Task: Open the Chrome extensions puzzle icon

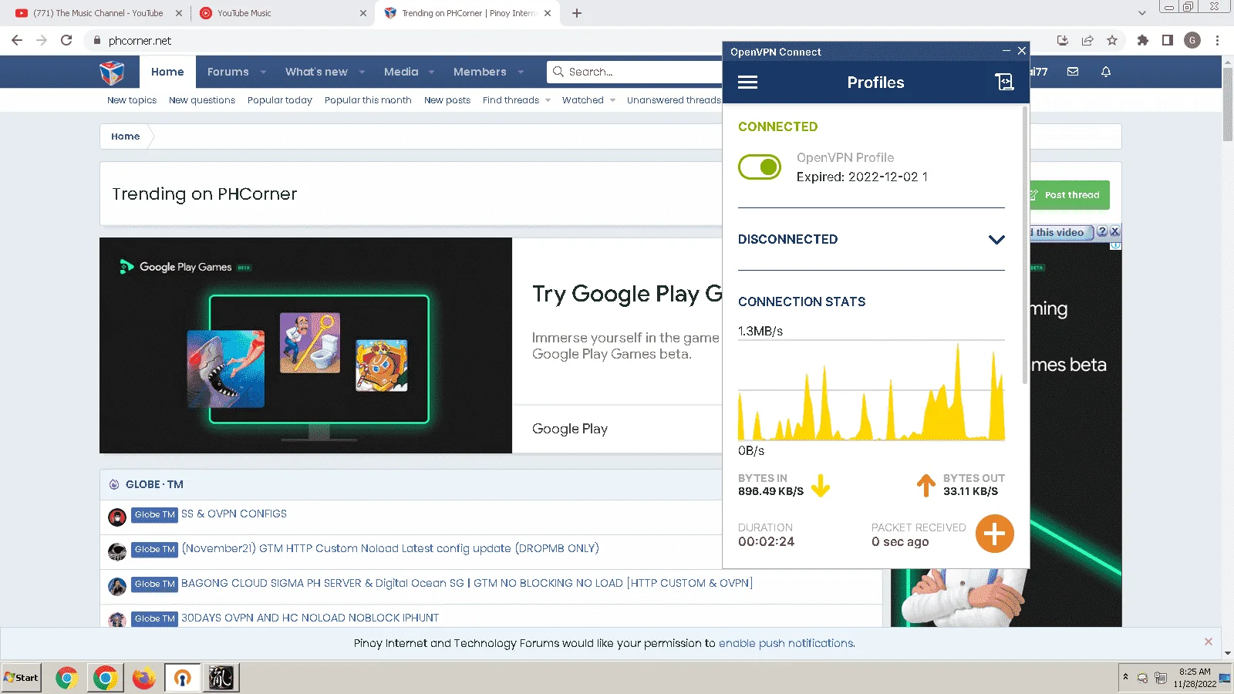Action: [x=1143, y=40]
